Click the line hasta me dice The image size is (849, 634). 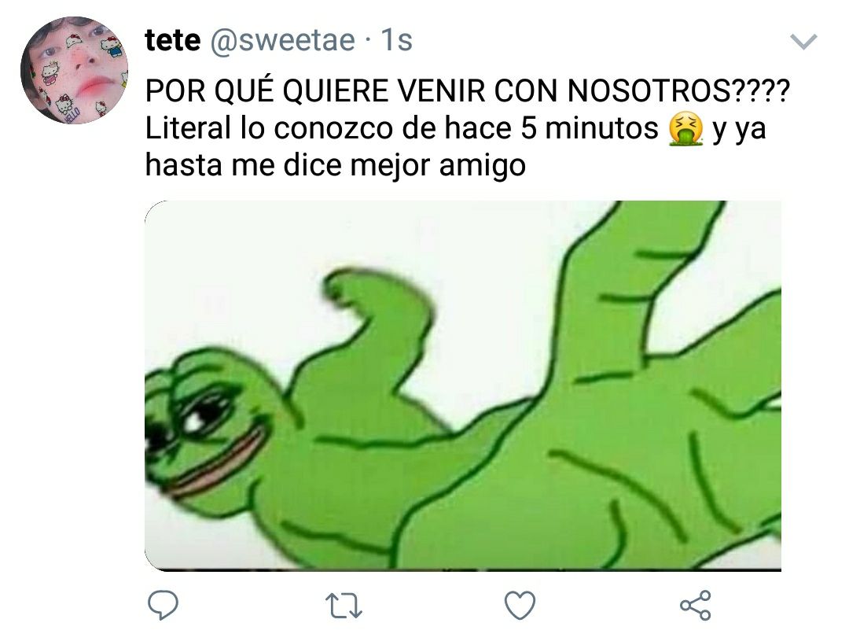245,165
